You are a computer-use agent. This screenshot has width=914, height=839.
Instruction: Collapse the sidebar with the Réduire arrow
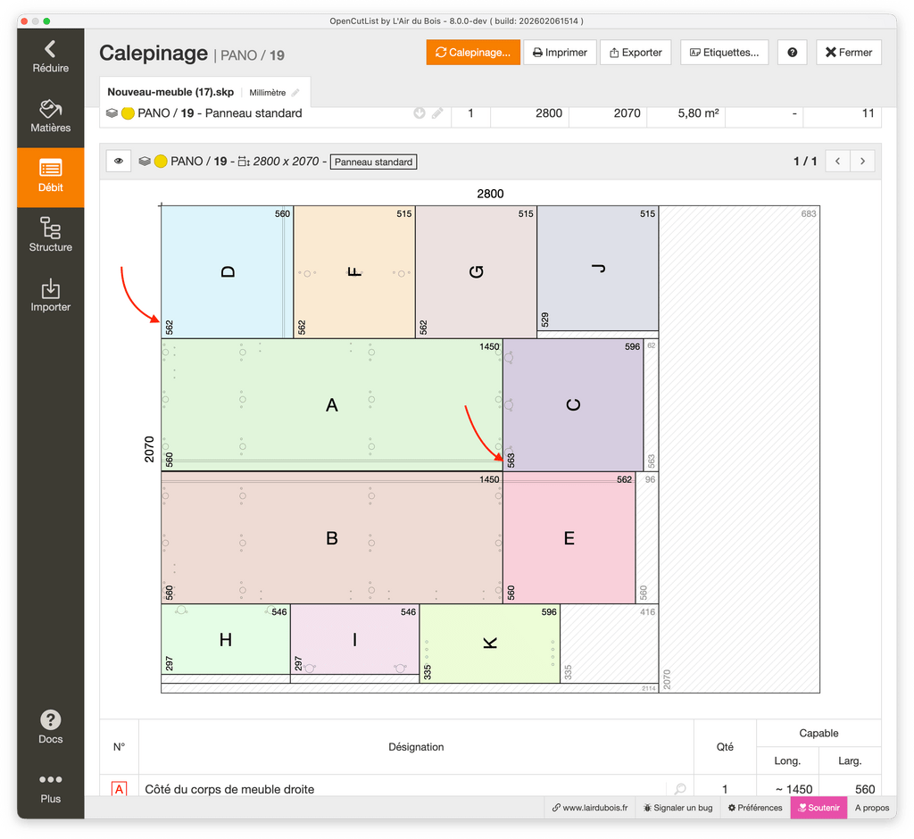[x=50, y=55]
